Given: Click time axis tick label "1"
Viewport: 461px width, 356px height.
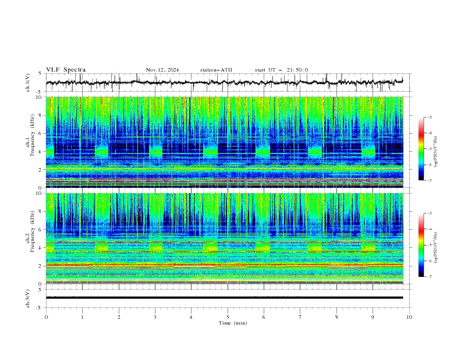Looking at the screenshot, I should coord(82,317).
